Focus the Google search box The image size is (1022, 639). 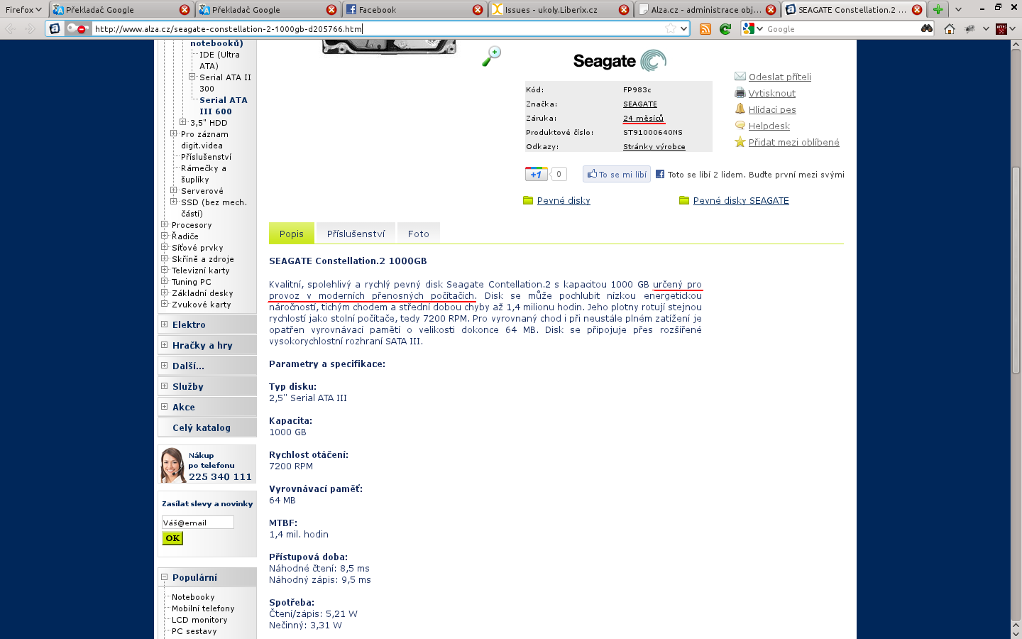[842, 28]
